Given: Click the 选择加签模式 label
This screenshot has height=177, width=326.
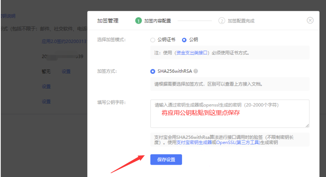Looking at the screenshot, I should click(111, 40).
